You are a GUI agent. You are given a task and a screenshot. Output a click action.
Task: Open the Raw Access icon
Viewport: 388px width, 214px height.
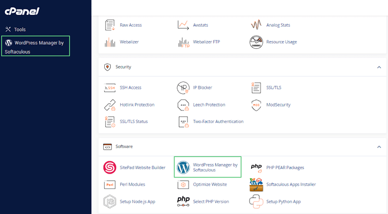[110, 25]
